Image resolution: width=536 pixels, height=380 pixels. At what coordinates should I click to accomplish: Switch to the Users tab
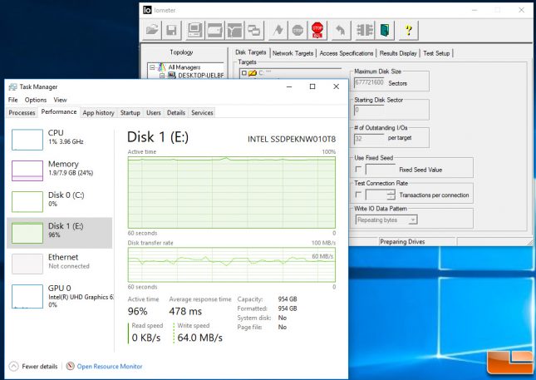(x=154, y=112)
